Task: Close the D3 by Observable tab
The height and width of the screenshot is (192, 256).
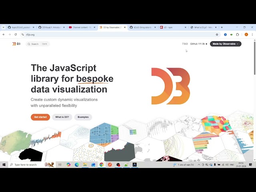Action: pyautogui.click(x=125, y=27)
